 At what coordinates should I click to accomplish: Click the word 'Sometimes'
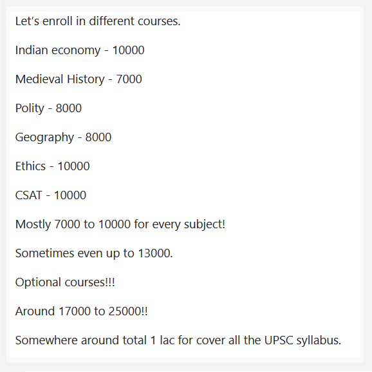click(x=44, y=253)
